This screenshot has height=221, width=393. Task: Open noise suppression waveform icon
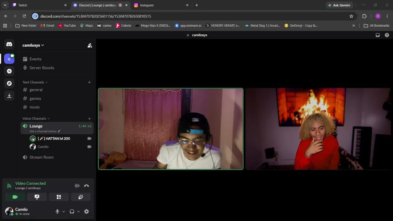pos(77,186)
